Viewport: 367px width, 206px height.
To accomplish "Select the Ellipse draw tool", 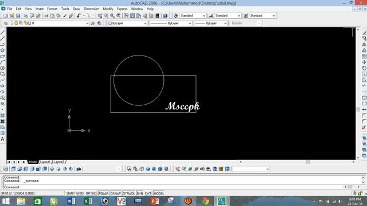I will coord(2,86).
